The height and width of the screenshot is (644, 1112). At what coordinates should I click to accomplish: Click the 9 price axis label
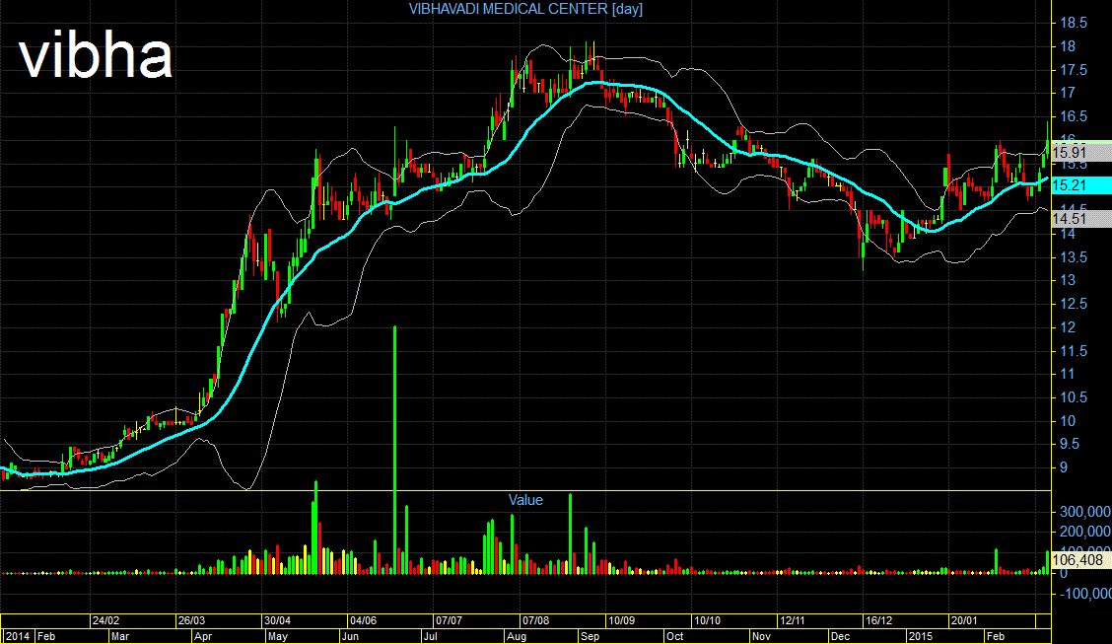pyautogui.click(x=1064, y=467)
